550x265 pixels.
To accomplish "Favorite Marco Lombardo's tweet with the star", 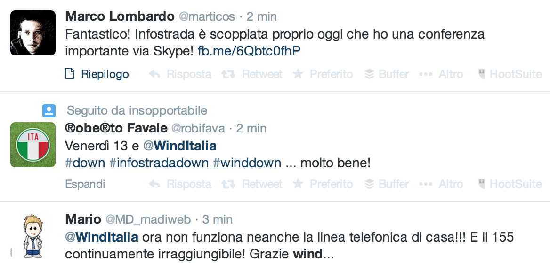I will [x=323, y=74].
